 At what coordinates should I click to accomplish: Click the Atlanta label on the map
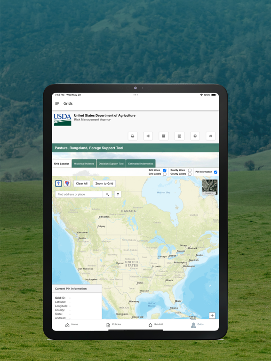(x=169, y=280)
